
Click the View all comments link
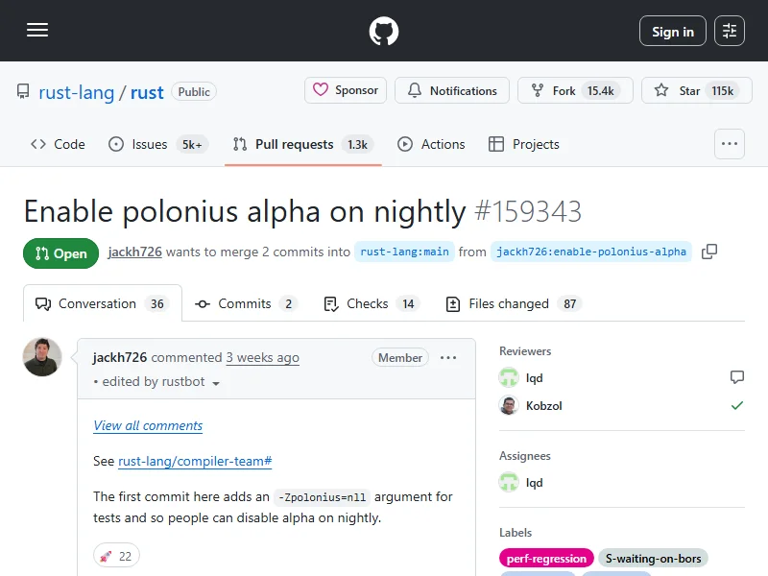[x=148, y=425]
